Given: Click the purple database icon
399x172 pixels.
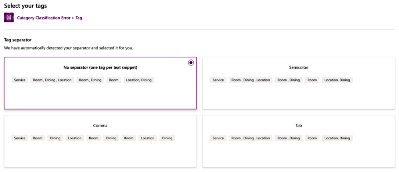Looking at the screenshot, I should (x=9, y=18).
